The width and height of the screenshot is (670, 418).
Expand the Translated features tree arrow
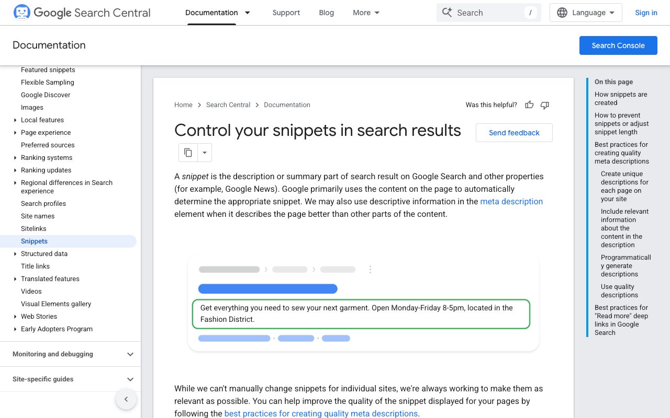[15, 279]
